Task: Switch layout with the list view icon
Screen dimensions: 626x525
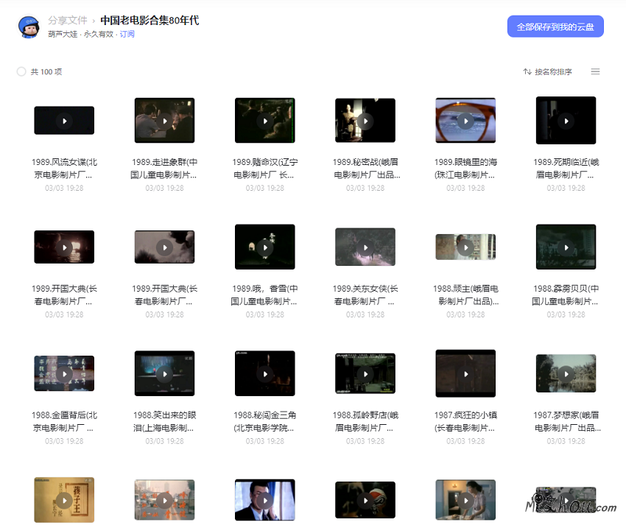Action: tap(595, 71)
